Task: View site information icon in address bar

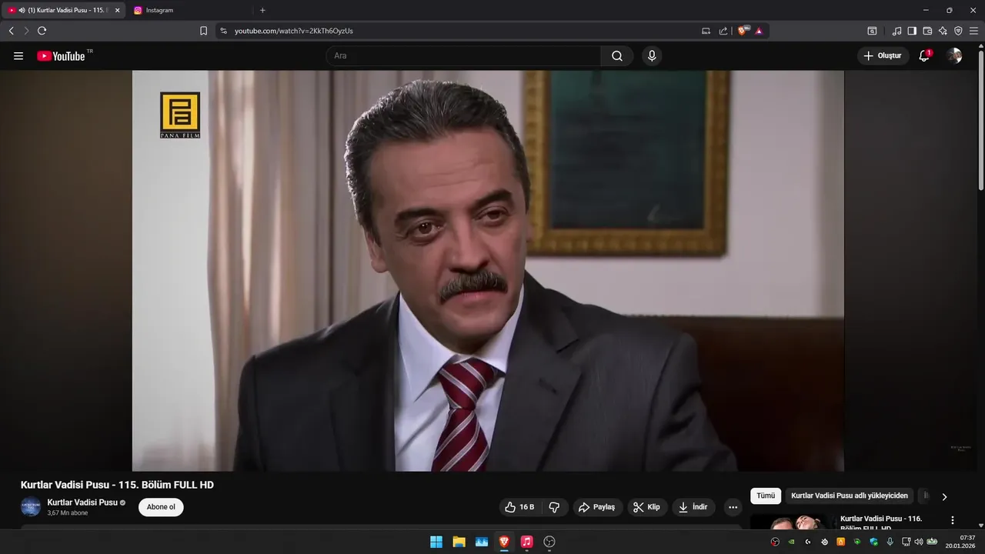Action: [x=223, y=31]
